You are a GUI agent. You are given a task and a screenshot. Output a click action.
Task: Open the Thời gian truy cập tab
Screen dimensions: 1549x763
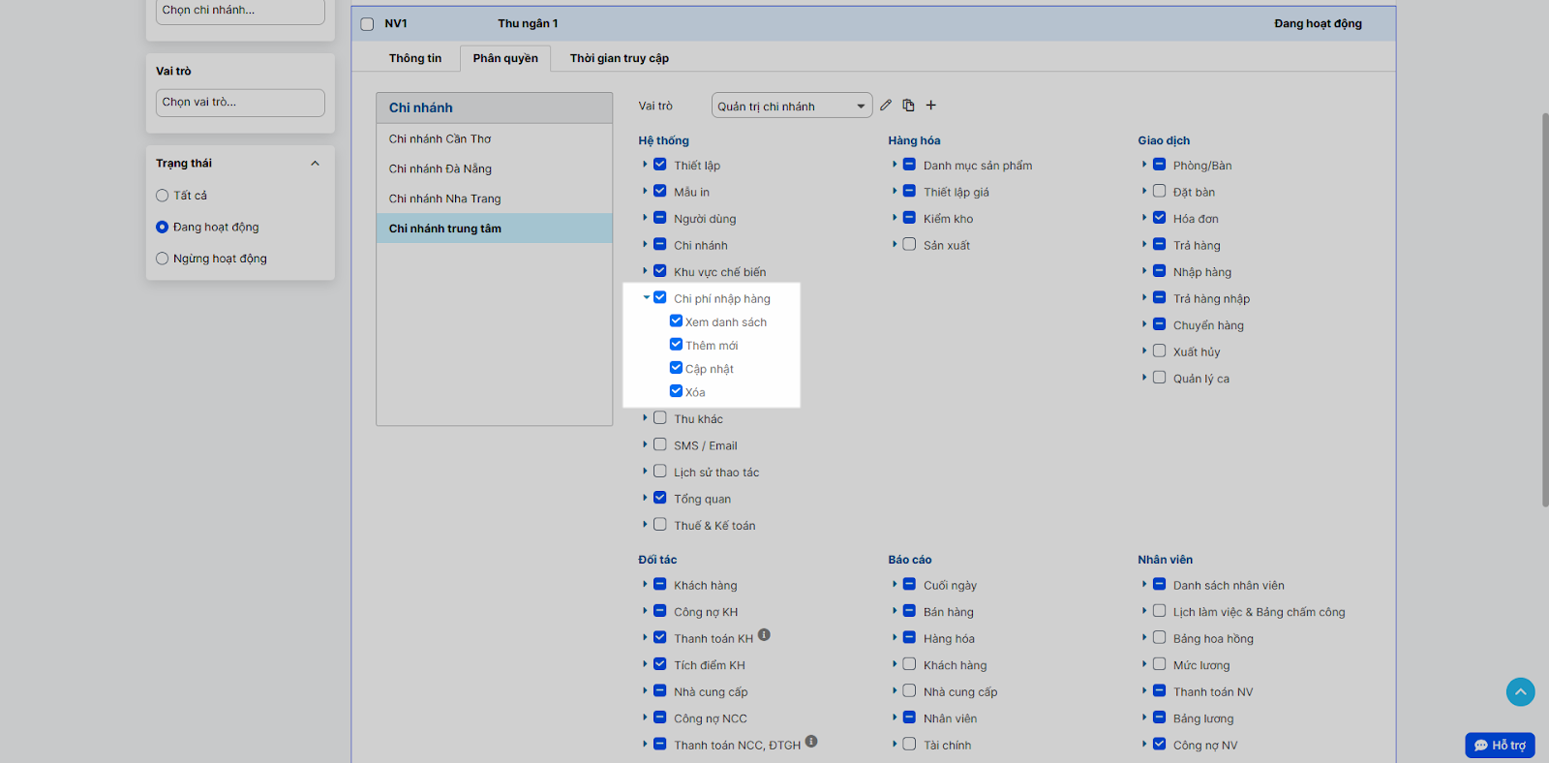tap(619, 58)
